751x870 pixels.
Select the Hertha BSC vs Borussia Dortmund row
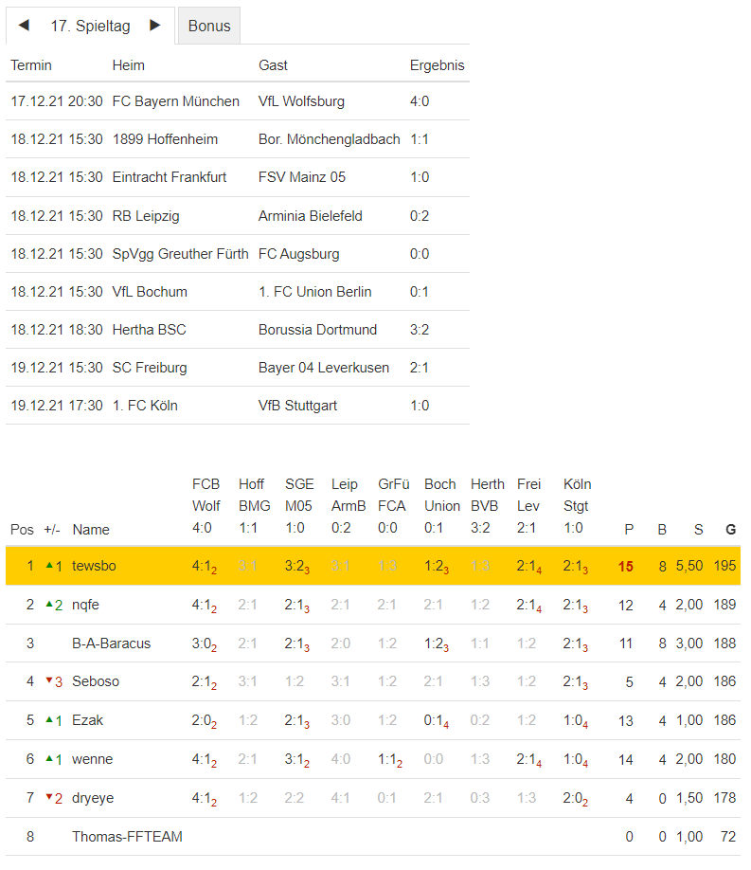pyautogui.click(x=237, y=330)
